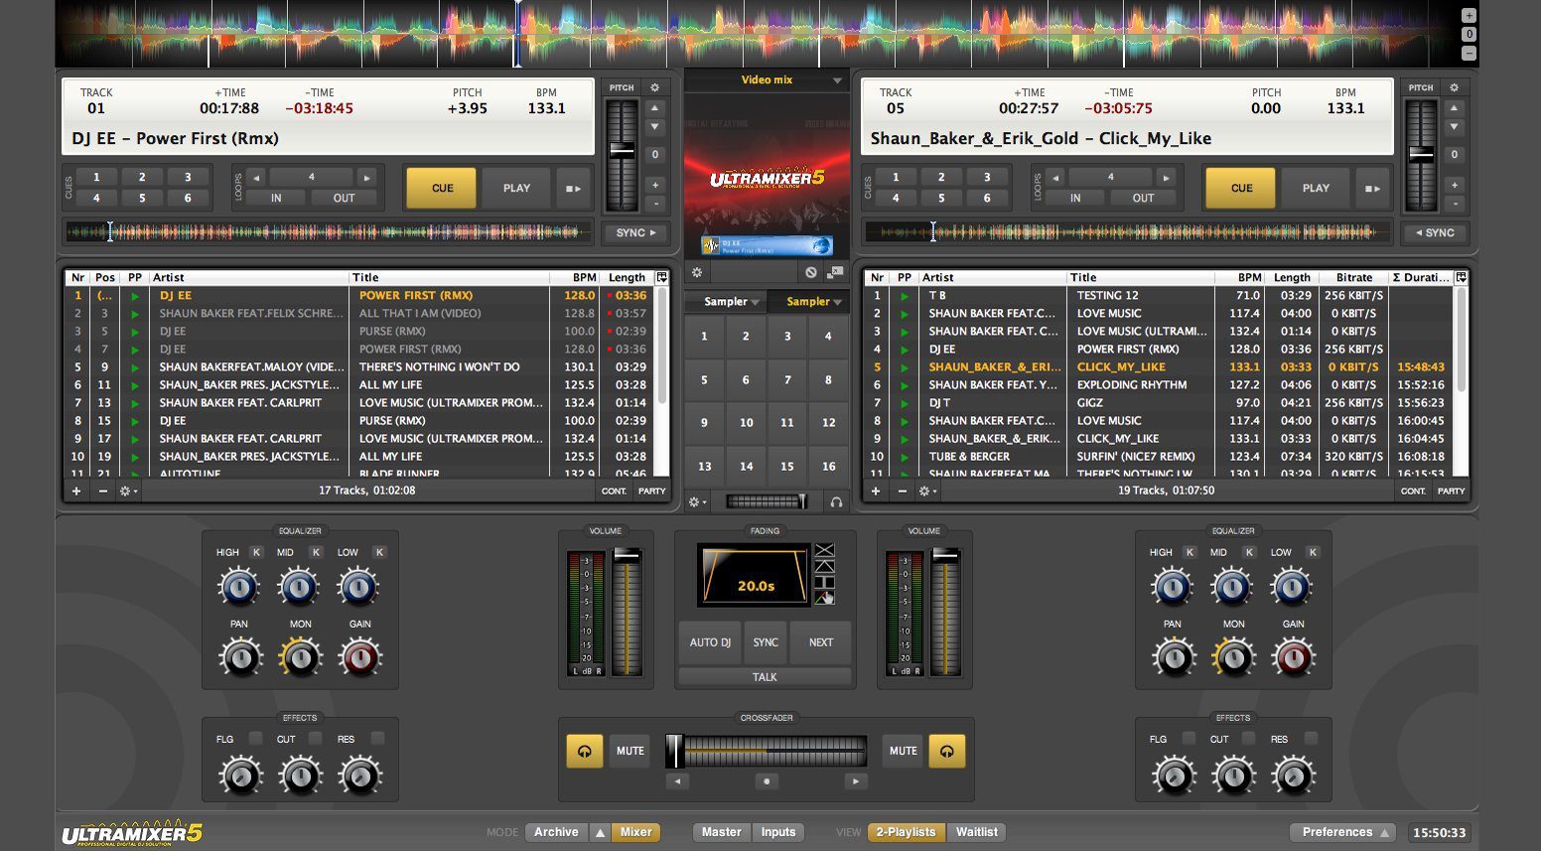The image size is (1541, 851).
Task: Click the AUTO DJ button
Action: point(710,642)
